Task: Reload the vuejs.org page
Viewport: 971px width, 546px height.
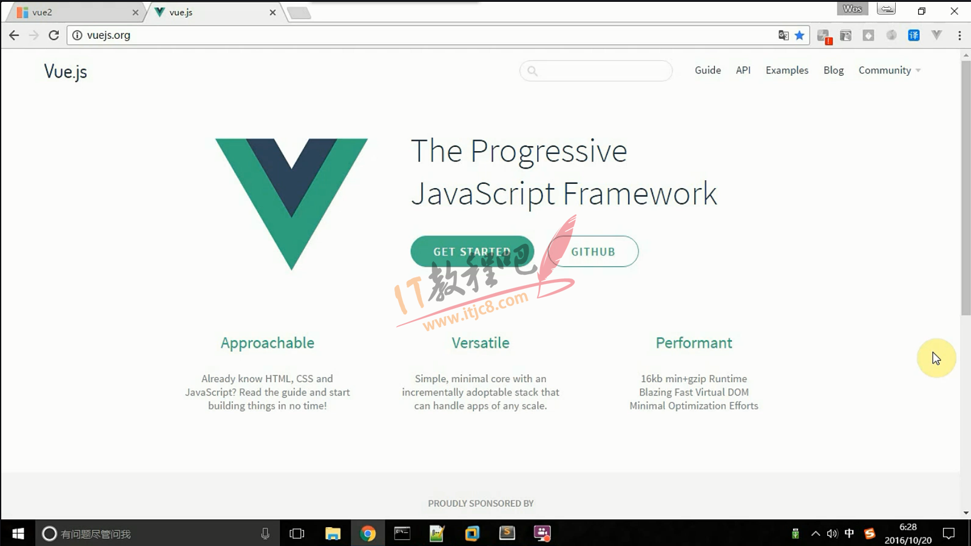Action: coord(54,35)
